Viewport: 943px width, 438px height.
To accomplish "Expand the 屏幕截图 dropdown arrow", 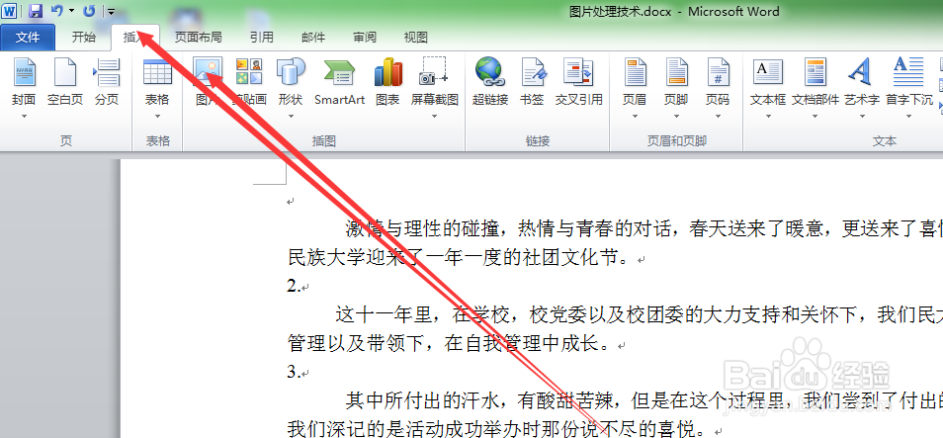I will click(434, 116).
